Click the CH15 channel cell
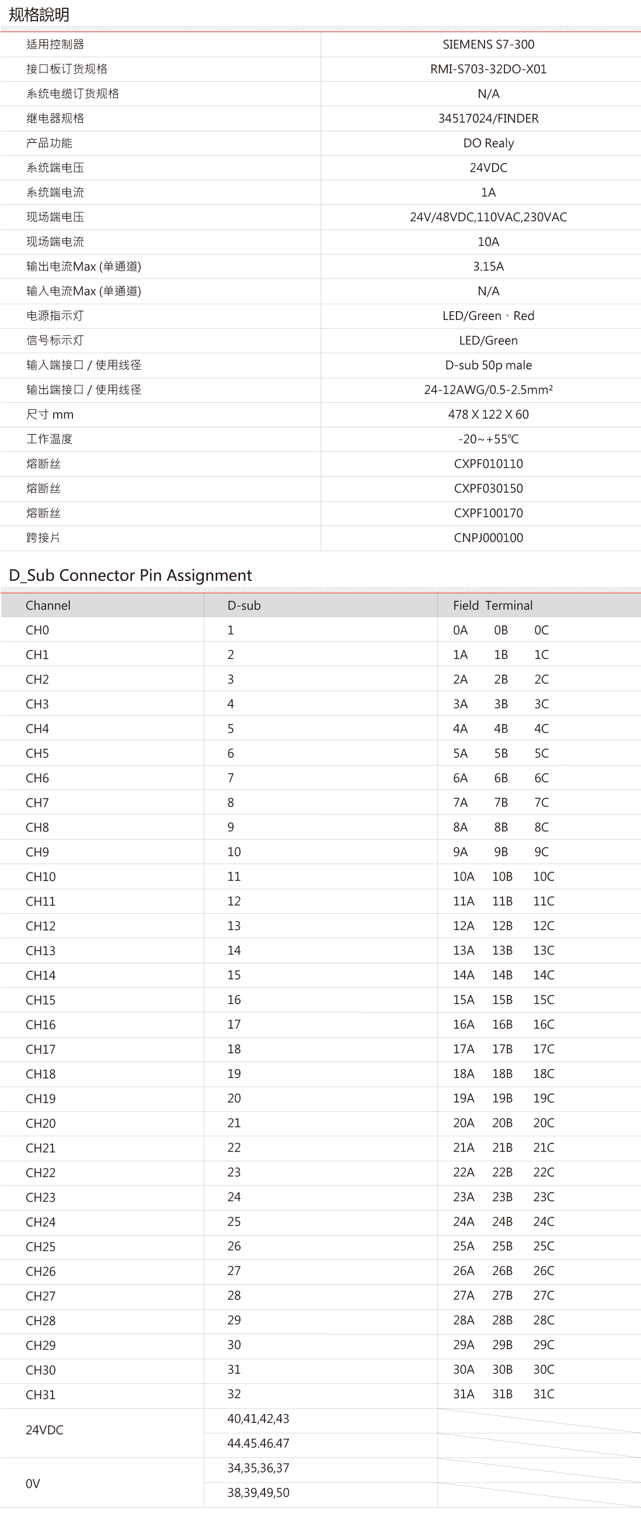 (40, 1000)
